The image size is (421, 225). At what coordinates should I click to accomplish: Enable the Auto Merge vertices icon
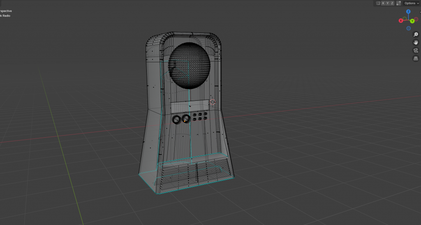(398, 3)
